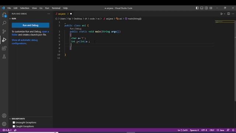Click unsaved dot on asi.java tab
Screen dimensions: 236x133
tap(71, 14)
